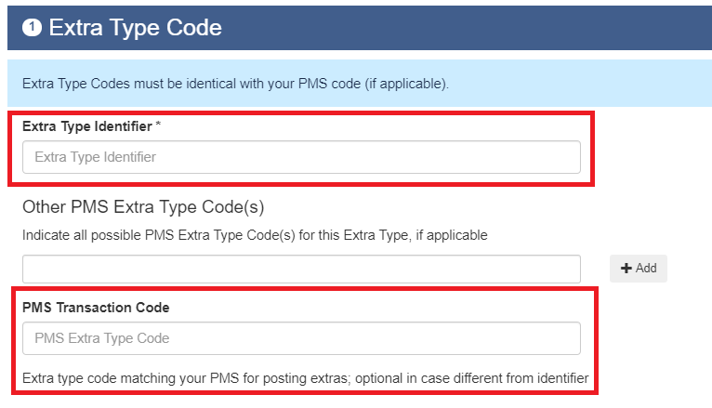Click the blue Extra Type Code header bar
Image resolution: width=712 pixels, height=408 pixels.
pos(360,28)
